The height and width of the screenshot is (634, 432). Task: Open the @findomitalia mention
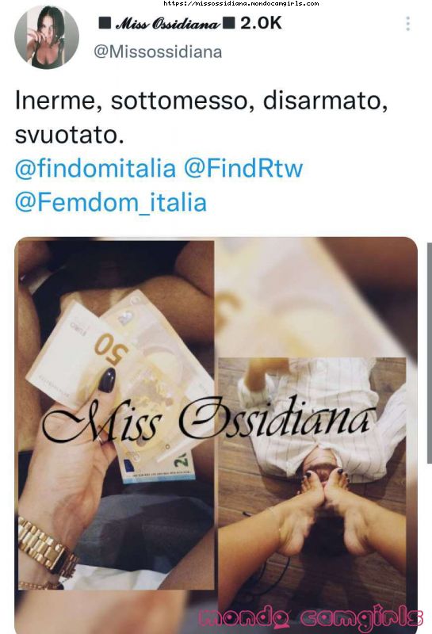coord(95,168)
